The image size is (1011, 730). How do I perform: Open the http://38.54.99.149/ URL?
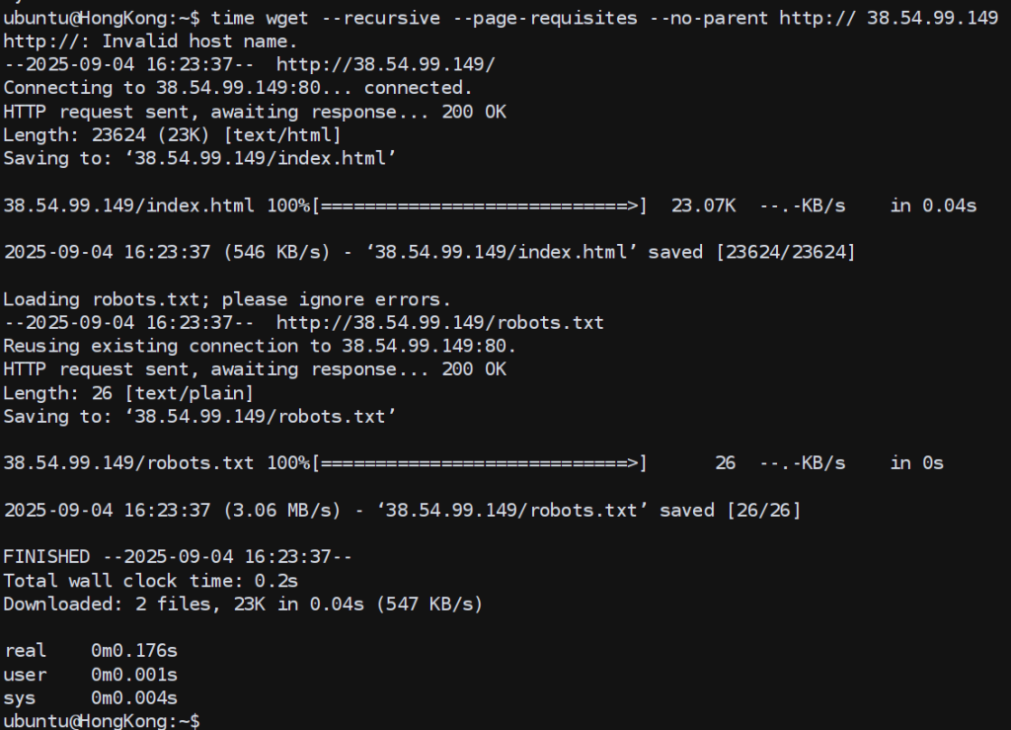385,64
